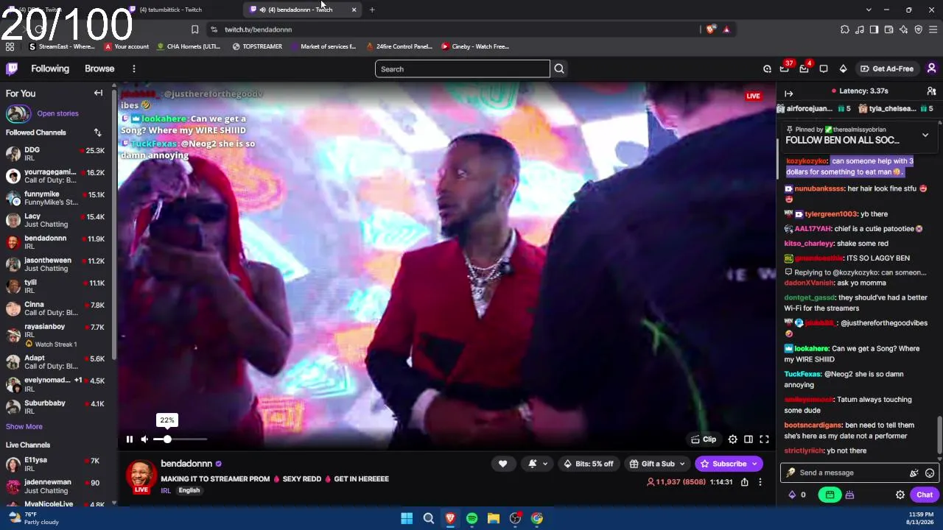This screenshot has height=530, width=943.
Task: Open browser extensions puzzle icon
Action: (845, 29)
